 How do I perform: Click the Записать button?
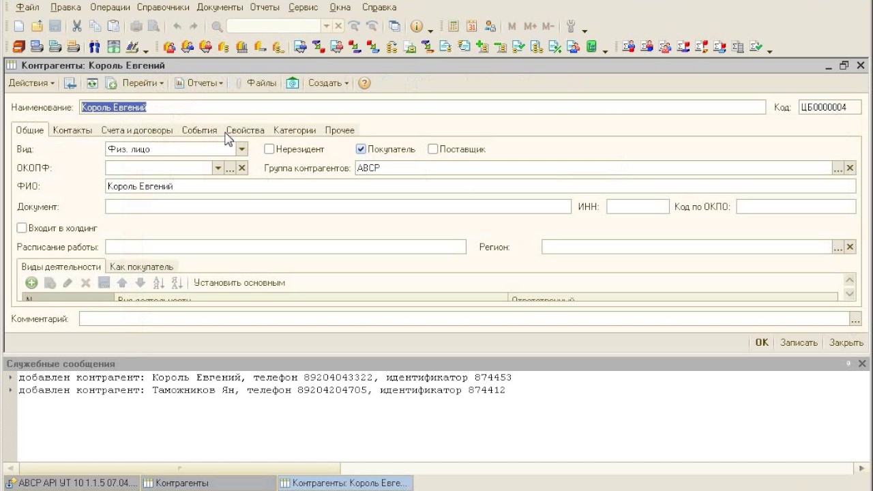799,343
